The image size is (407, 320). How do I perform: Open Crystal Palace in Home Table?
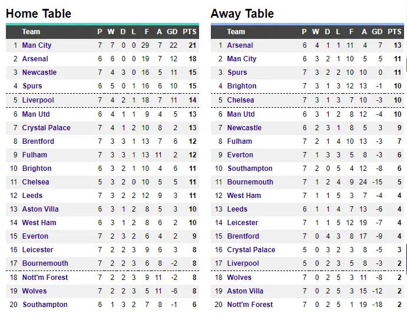[46, 128]
